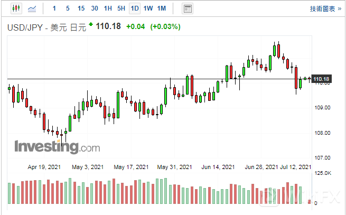Switch to the area chart icon

33,8
